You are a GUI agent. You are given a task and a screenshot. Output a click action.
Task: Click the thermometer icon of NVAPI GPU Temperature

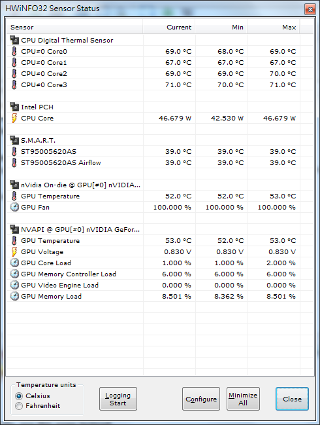14,240
